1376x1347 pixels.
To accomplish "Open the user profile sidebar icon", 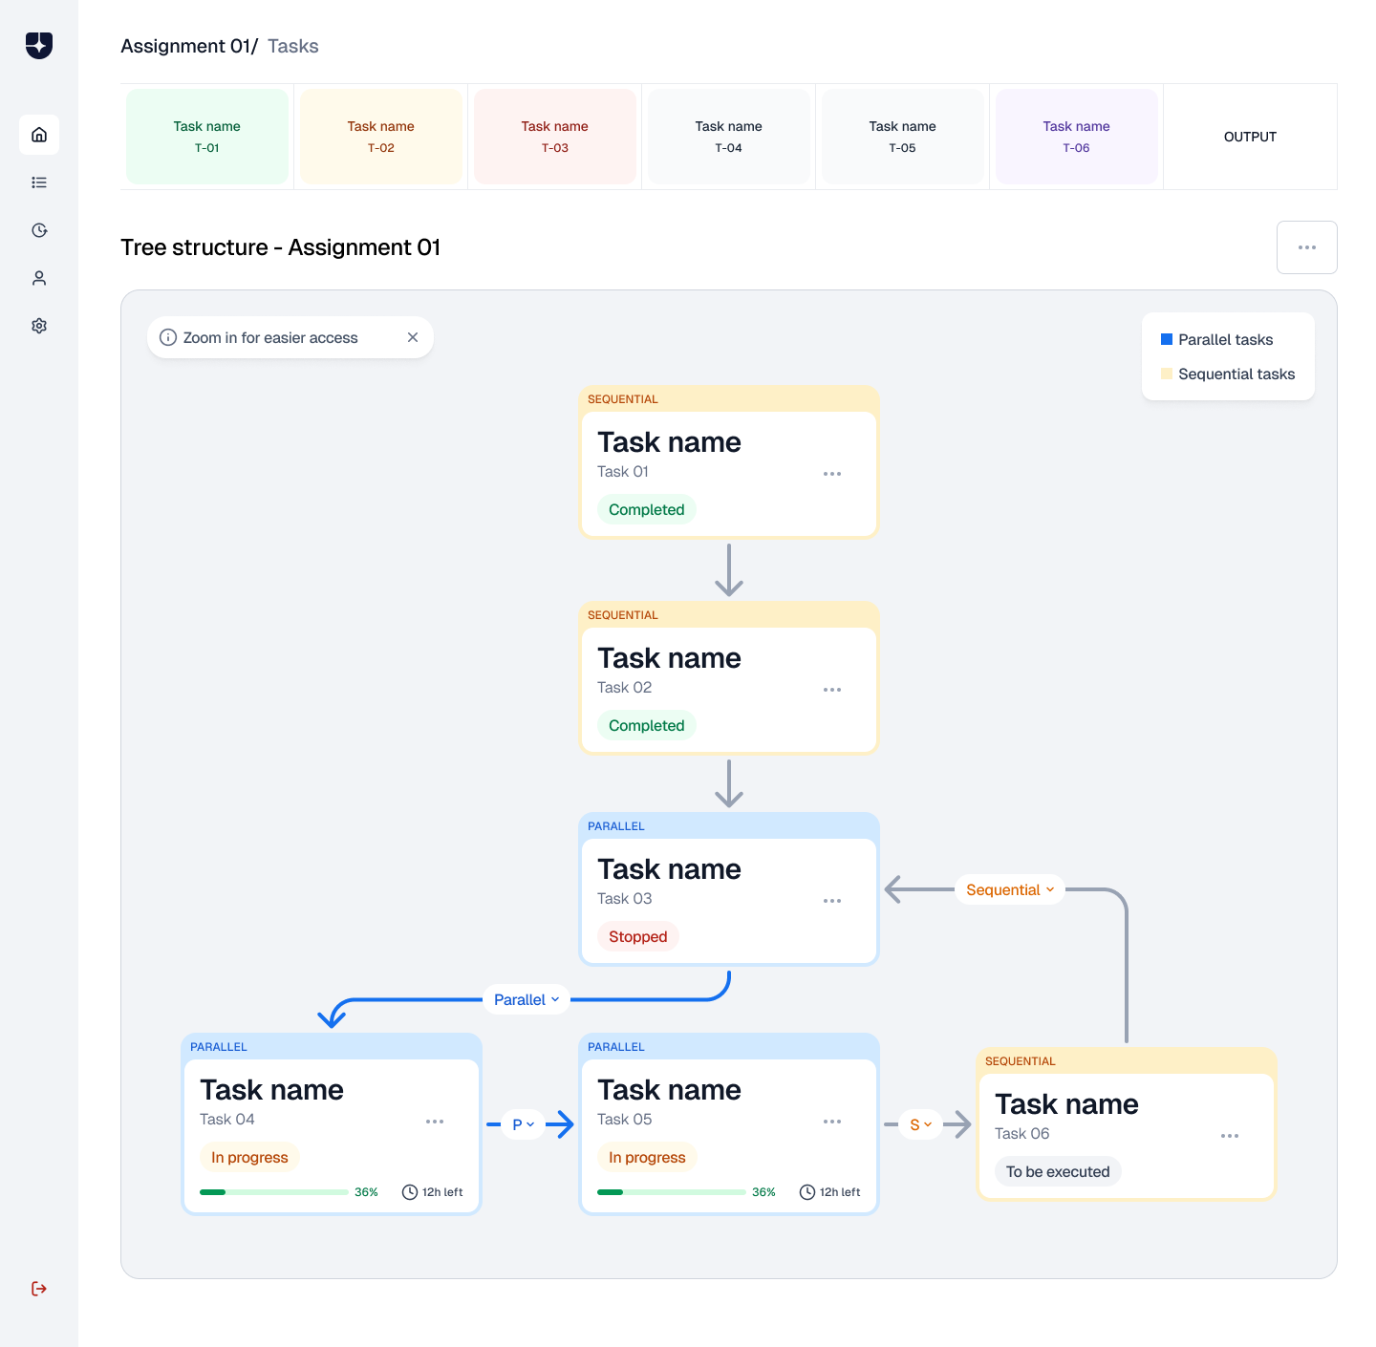I will coord(39,278).
